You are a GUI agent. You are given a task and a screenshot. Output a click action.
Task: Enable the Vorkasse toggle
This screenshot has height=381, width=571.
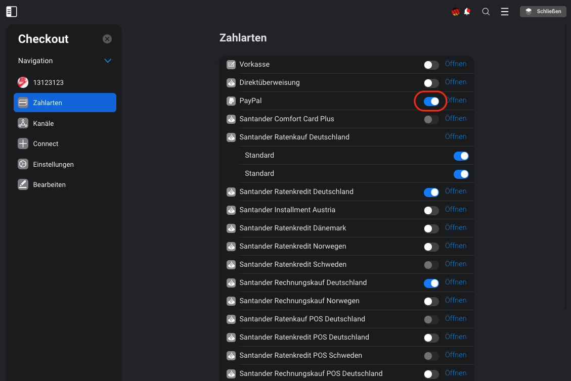[431, 65]
